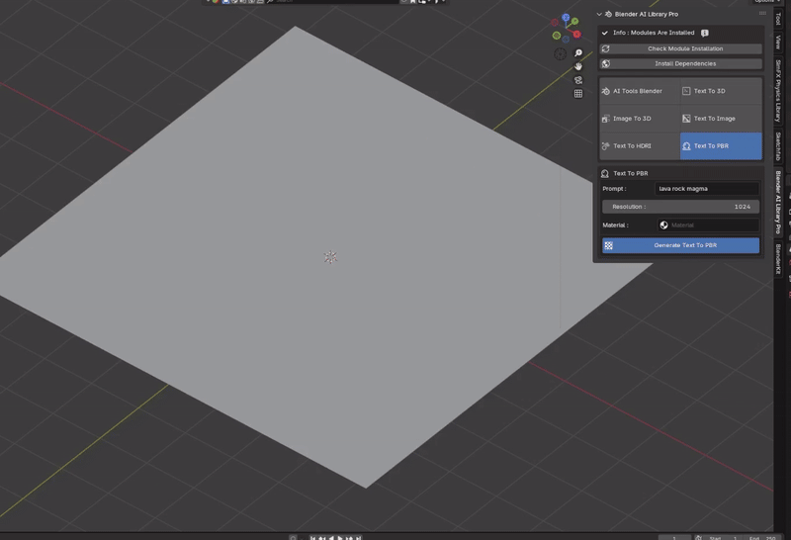Collapse the Blender AI Library Pro panel
Screen dimensions: 791x540
[x=599, y=14]
